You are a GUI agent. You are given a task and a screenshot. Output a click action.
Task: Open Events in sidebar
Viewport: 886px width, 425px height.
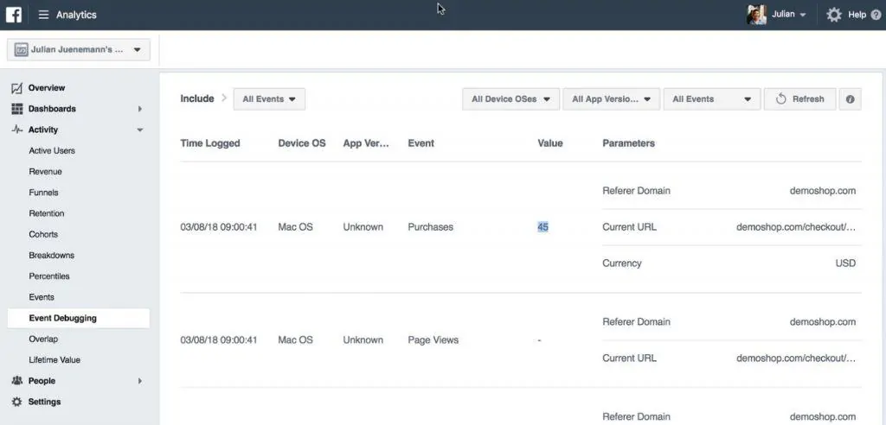42,297
